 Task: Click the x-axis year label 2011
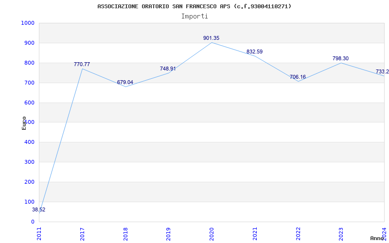tap(39, 234)
